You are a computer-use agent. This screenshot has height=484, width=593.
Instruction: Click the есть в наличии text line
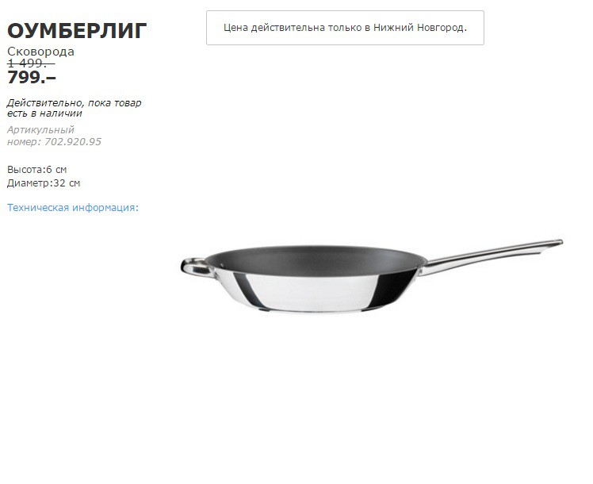click(x=44, y=113)
